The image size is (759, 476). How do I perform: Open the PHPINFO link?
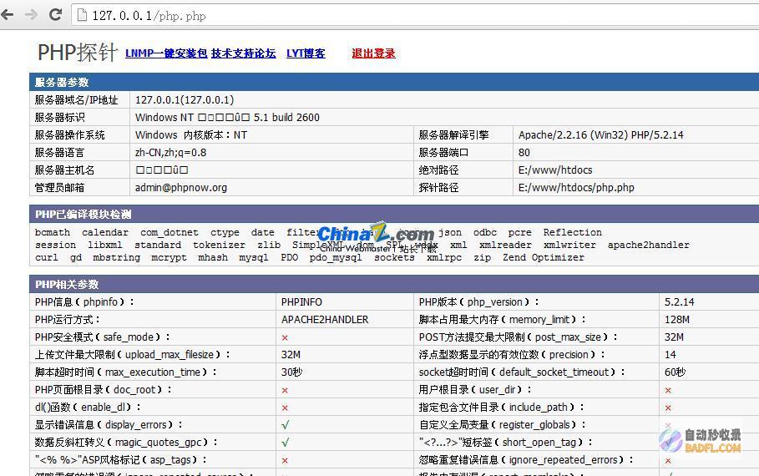click(301, 302)
